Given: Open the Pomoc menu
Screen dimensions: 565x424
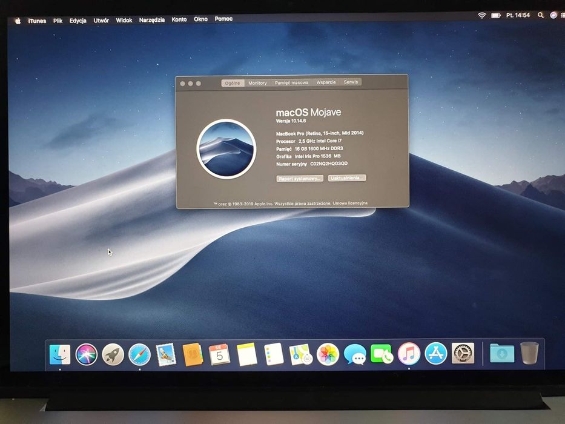Looking at the screenshot, I should tap(223, 19).
